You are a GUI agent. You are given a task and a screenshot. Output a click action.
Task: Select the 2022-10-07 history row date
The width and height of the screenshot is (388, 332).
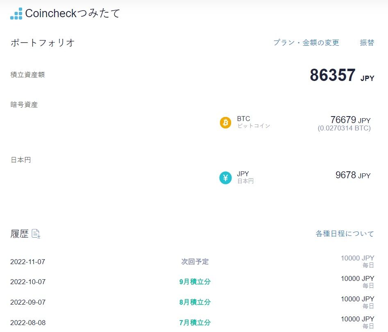tap(27, 282)
